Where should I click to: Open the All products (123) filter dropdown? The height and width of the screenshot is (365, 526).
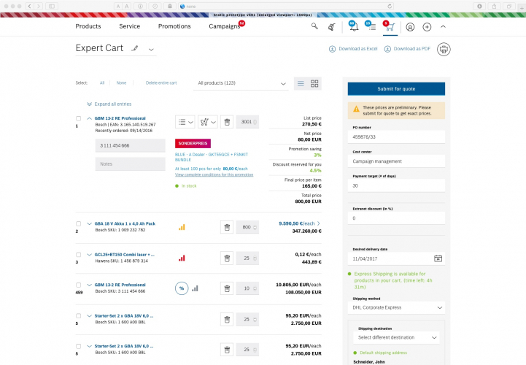tap(241, 83)
